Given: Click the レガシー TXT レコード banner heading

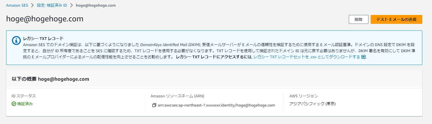Looking at the screenshot, I should coord(43,39).
